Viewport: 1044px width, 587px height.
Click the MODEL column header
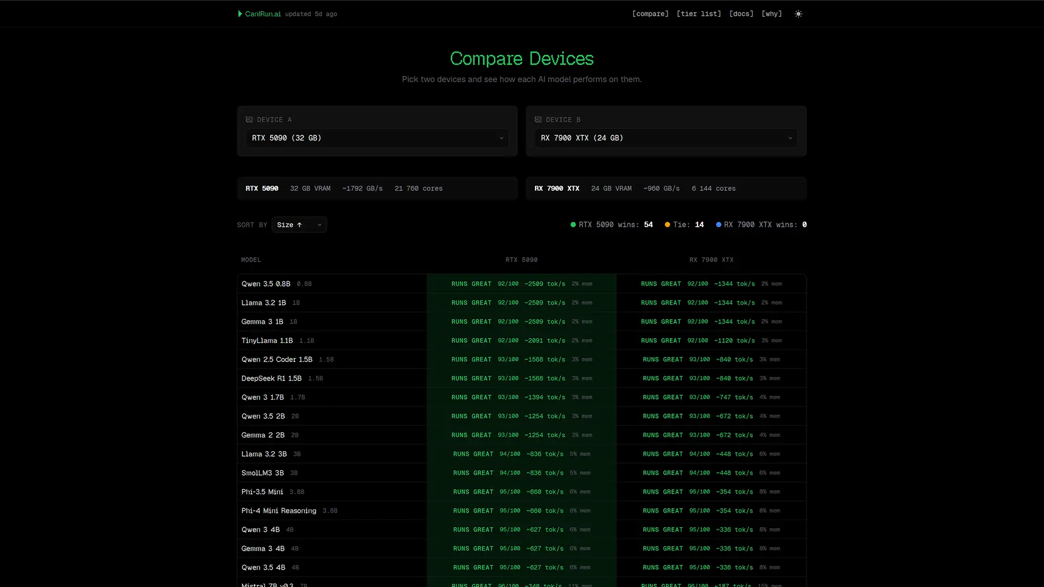pyautogui.click(x=251, y=260)
